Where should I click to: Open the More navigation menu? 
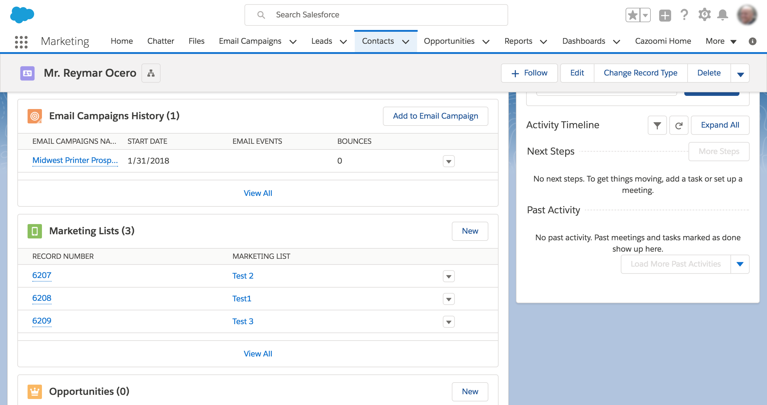(x=721, y=41)
